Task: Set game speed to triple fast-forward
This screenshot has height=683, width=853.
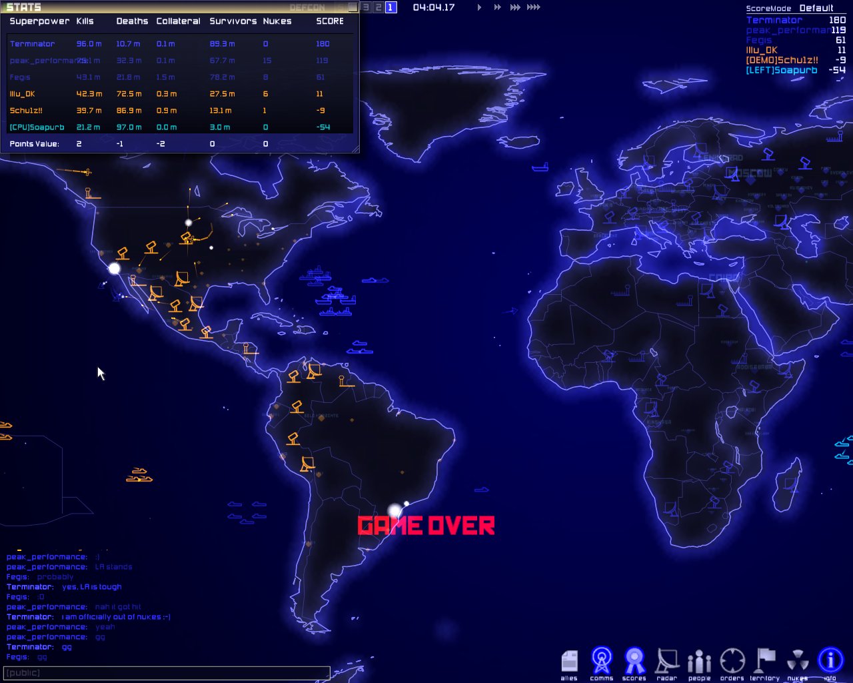Action: coord(514,7)
